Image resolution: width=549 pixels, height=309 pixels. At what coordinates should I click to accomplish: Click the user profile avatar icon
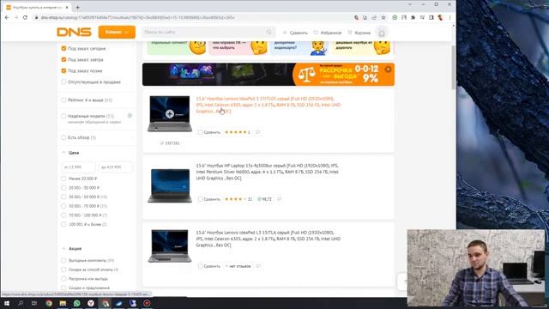(x=381, y=33)
